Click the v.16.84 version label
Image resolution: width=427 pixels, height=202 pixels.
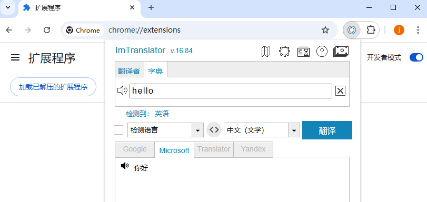181,51
